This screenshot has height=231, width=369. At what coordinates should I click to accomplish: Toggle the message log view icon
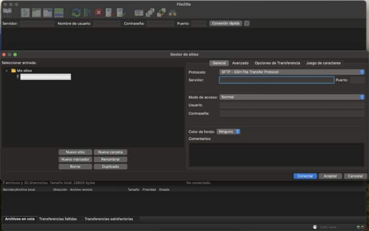point(25,12)
